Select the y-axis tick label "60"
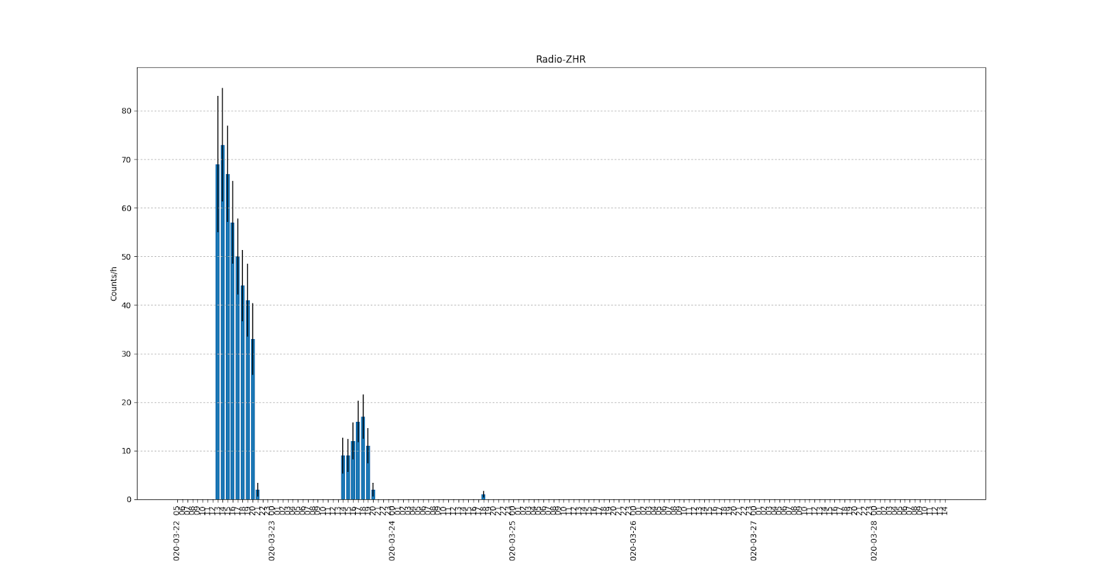This screenshot has width=1095, height=561. pos(127,208)
